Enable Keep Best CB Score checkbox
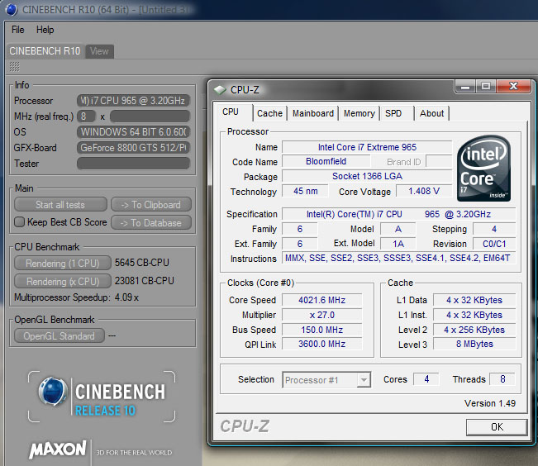The width and height of the screenshot is (538, 466). tap(19, 222)
